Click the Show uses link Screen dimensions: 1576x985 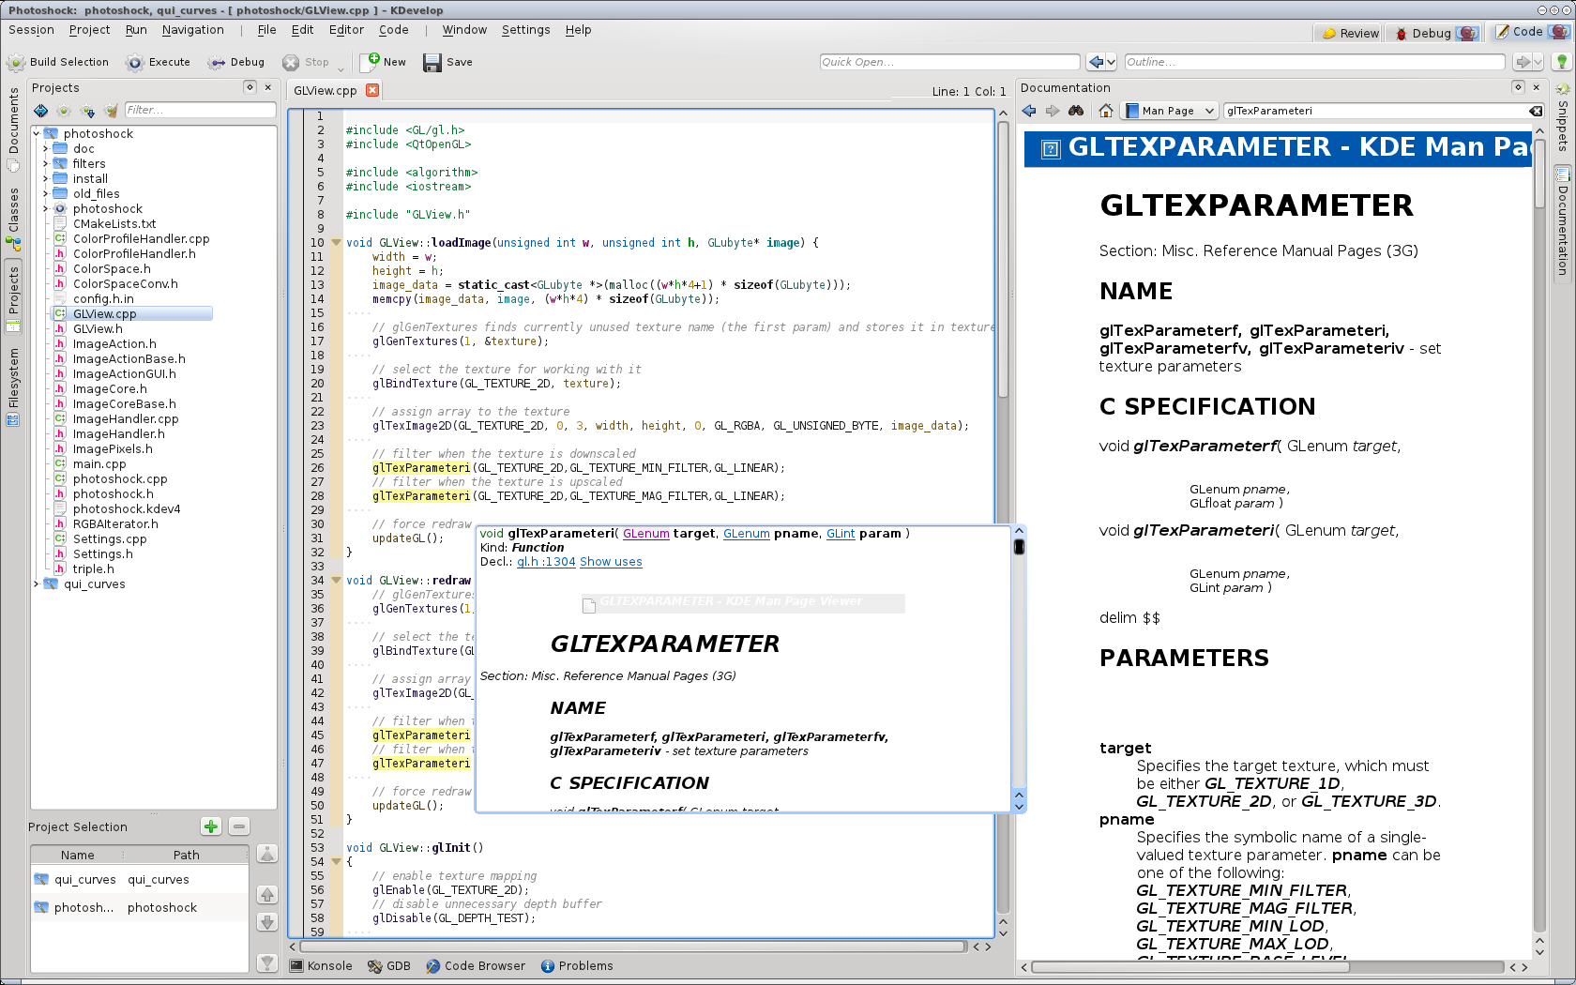point(611,562)
